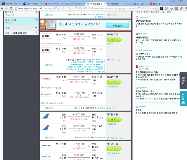Open the tripsta.kr sponsored link

point(142,106)
